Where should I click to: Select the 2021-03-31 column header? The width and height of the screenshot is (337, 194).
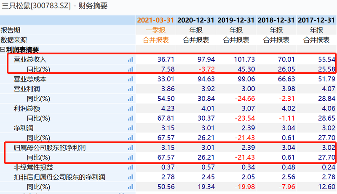coord(155,20)
